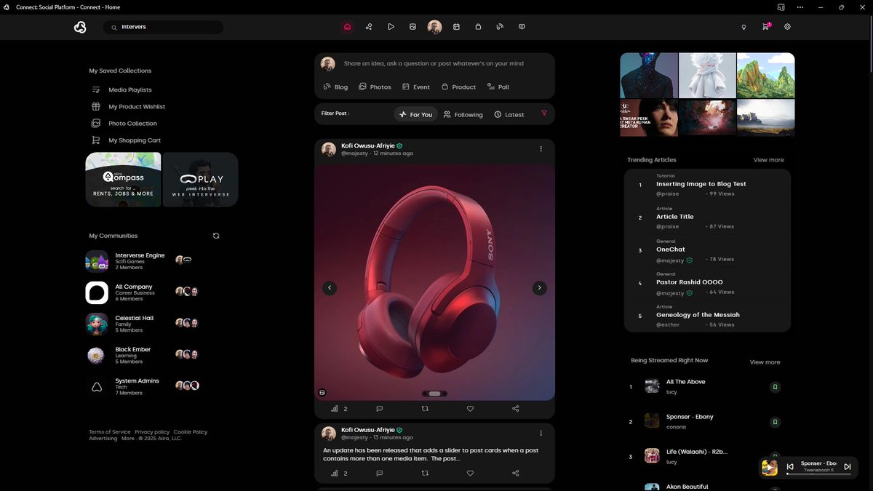Open the Compass rents and jobs card
This screenshot has height=491, width=873.
pos(123,179)
